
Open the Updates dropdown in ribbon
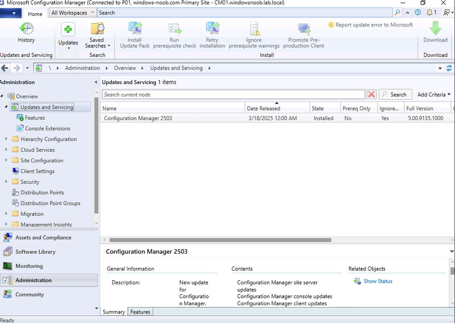pyautogui.click(x=68, y=36)
